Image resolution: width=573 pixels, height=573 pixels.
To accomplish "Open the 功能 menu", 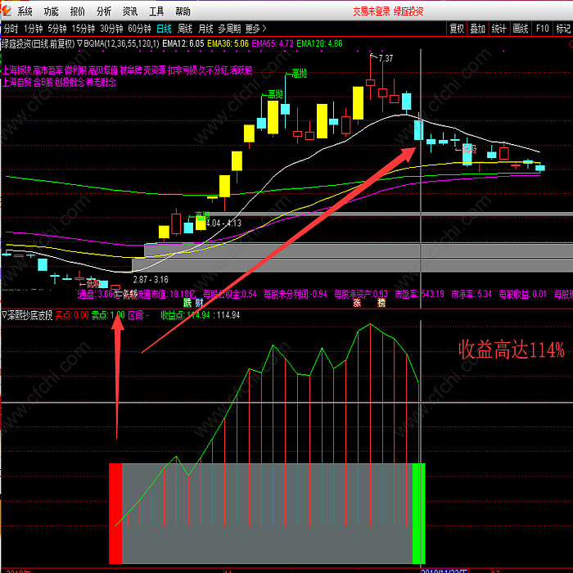I will [x=51, y=11].
